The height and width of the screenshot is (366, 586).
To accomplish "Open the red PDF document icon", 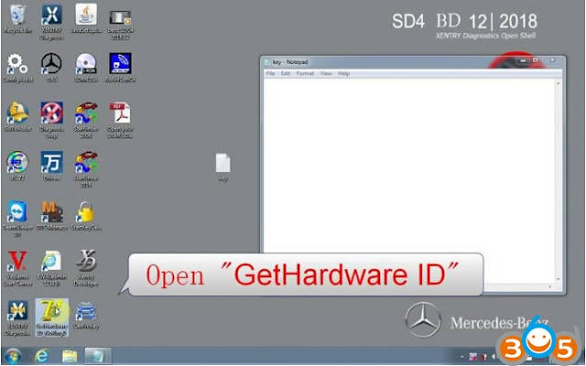I will point(120,120).
